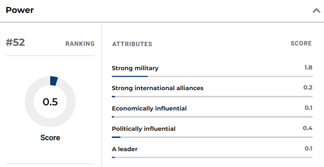This screenshot has width=324, height=167.
Task: Click the #52 ranking number
Action: coord(15,43)
